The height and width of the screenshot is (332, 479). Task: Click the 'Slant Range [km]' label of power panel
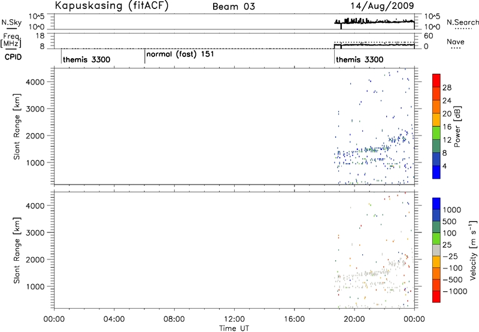point(17,126)
